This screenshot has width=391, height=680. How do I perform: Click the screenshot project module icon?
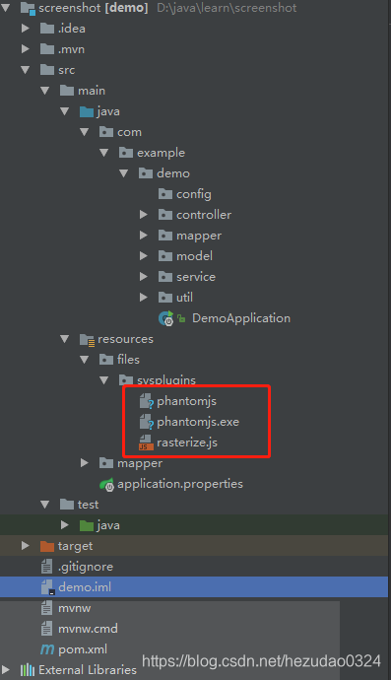tap(28, 8)
